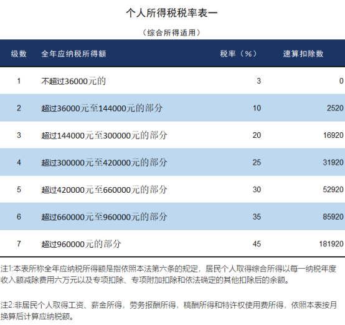
Task: Select the row 超过420000元至660000元的部分
Action: [x=172, y=189]
